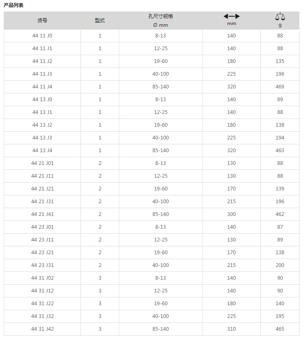Click the double-arrow length icon in header

pos(232,16)
